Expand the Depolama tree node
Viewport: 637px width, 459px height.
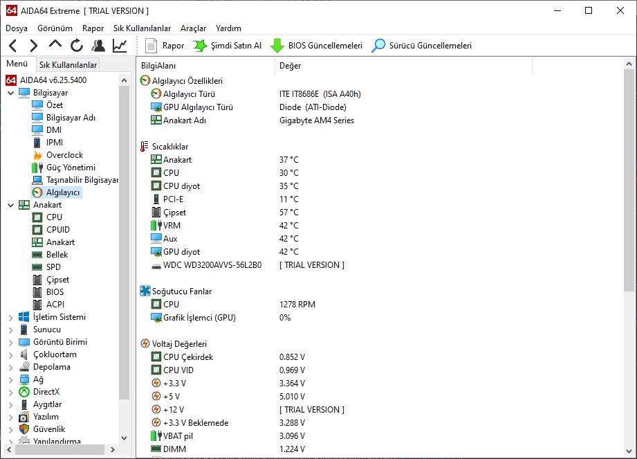click(x=10, y=368)
